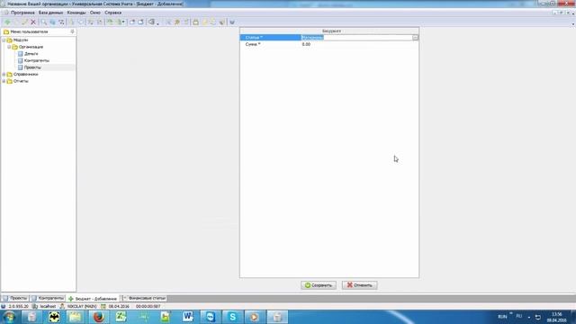Pin the user menu panel with pushpin icon
This screenshot has height=324, width=576.
coord(72,31)
